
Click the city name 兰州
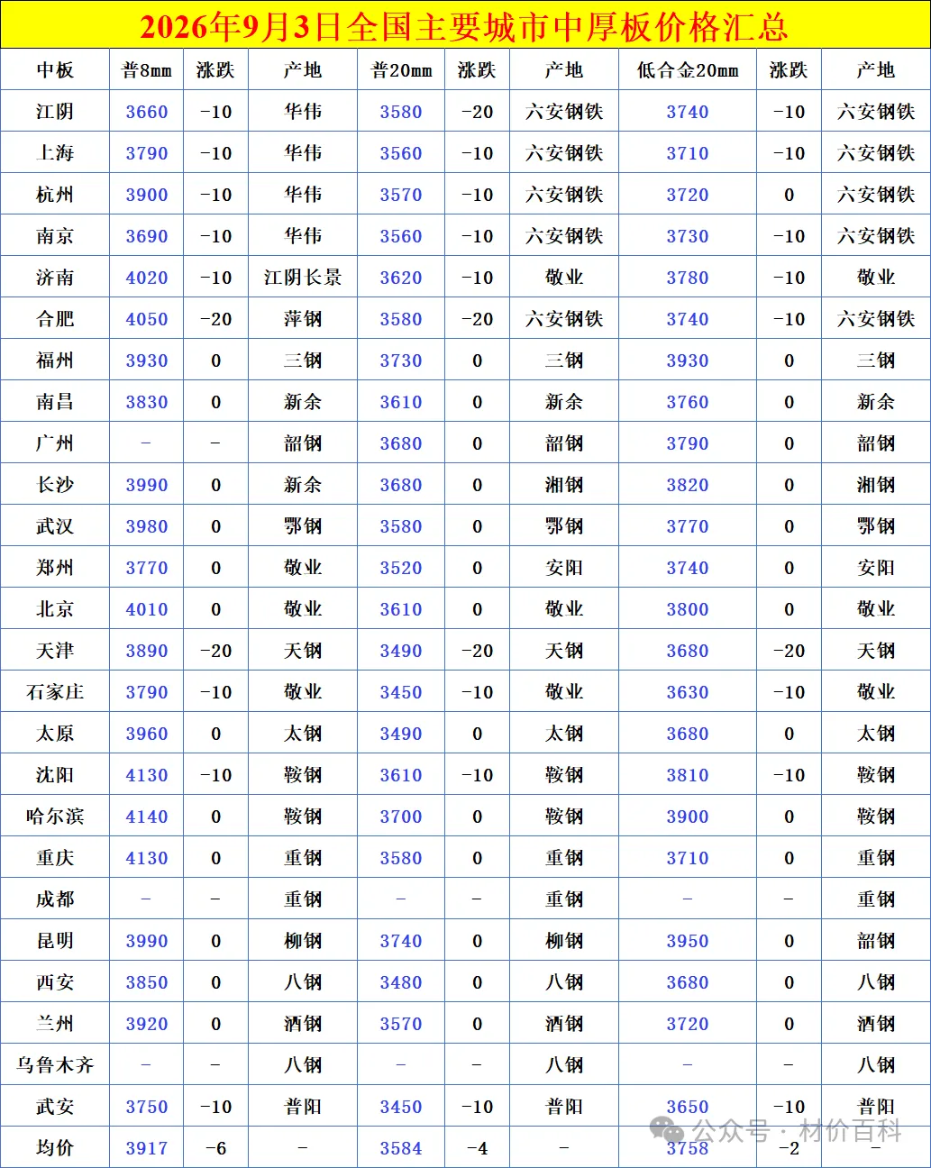(55, 1024)
